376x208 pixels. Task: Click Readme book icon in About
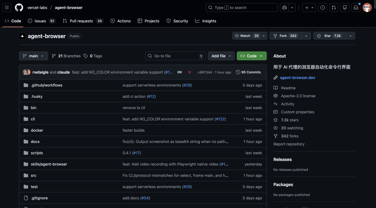(x=275, y=88)
